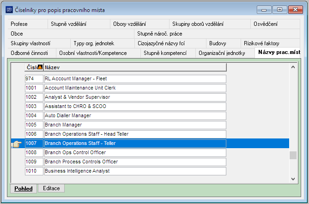Click number cell 1006
This screenshot has height=204, width=309.
coord(34,134)
